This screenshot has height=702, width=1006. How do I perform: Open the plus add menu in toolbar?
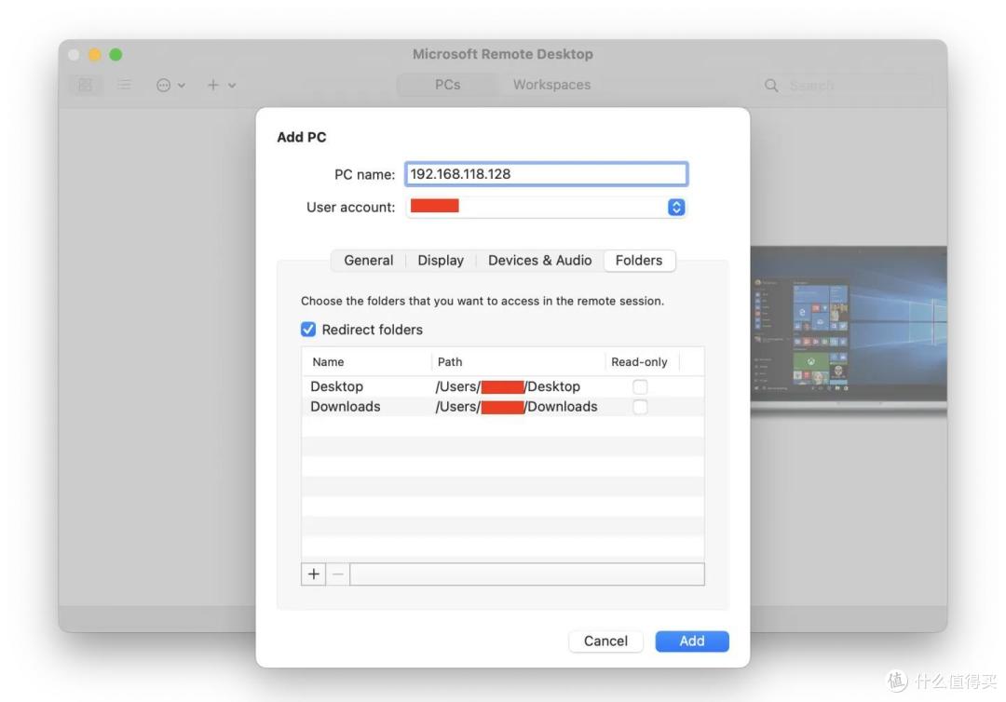point(222,85)
